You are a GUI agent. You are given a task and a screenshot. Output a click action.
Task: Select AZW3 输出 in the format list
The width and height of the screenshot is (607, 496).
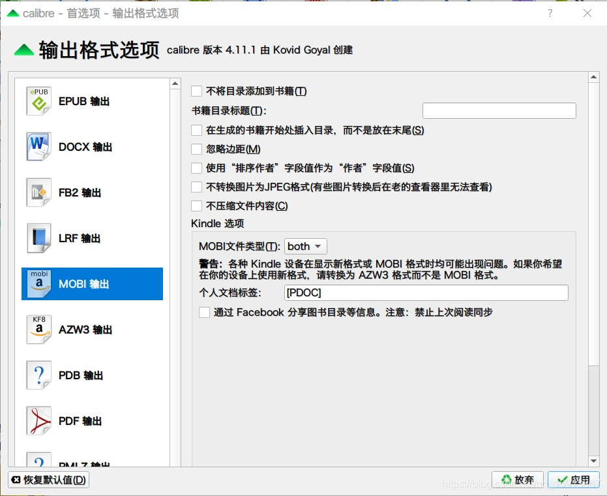point(92,330)
